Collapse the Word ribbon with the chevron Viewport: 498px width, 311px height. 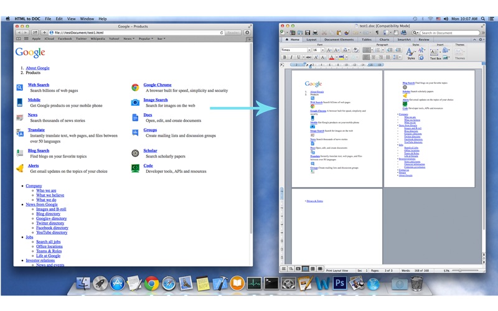[x=474, y=40]
